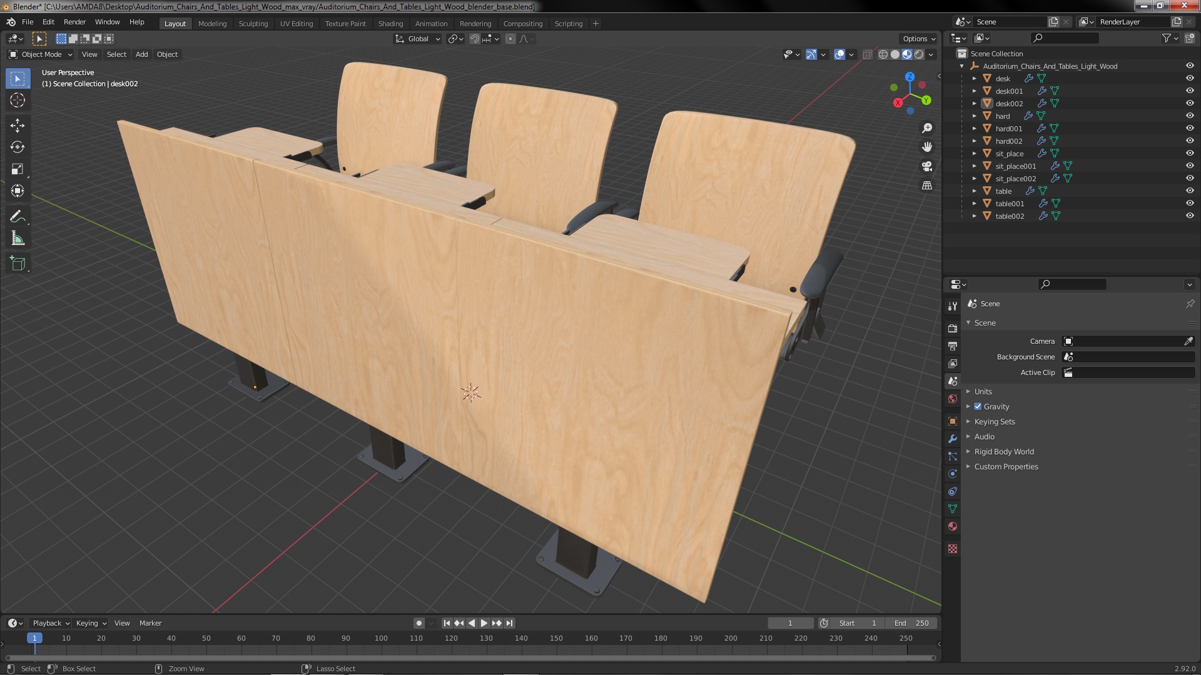Click the End frame field
1201x675 pixels.
911,623
